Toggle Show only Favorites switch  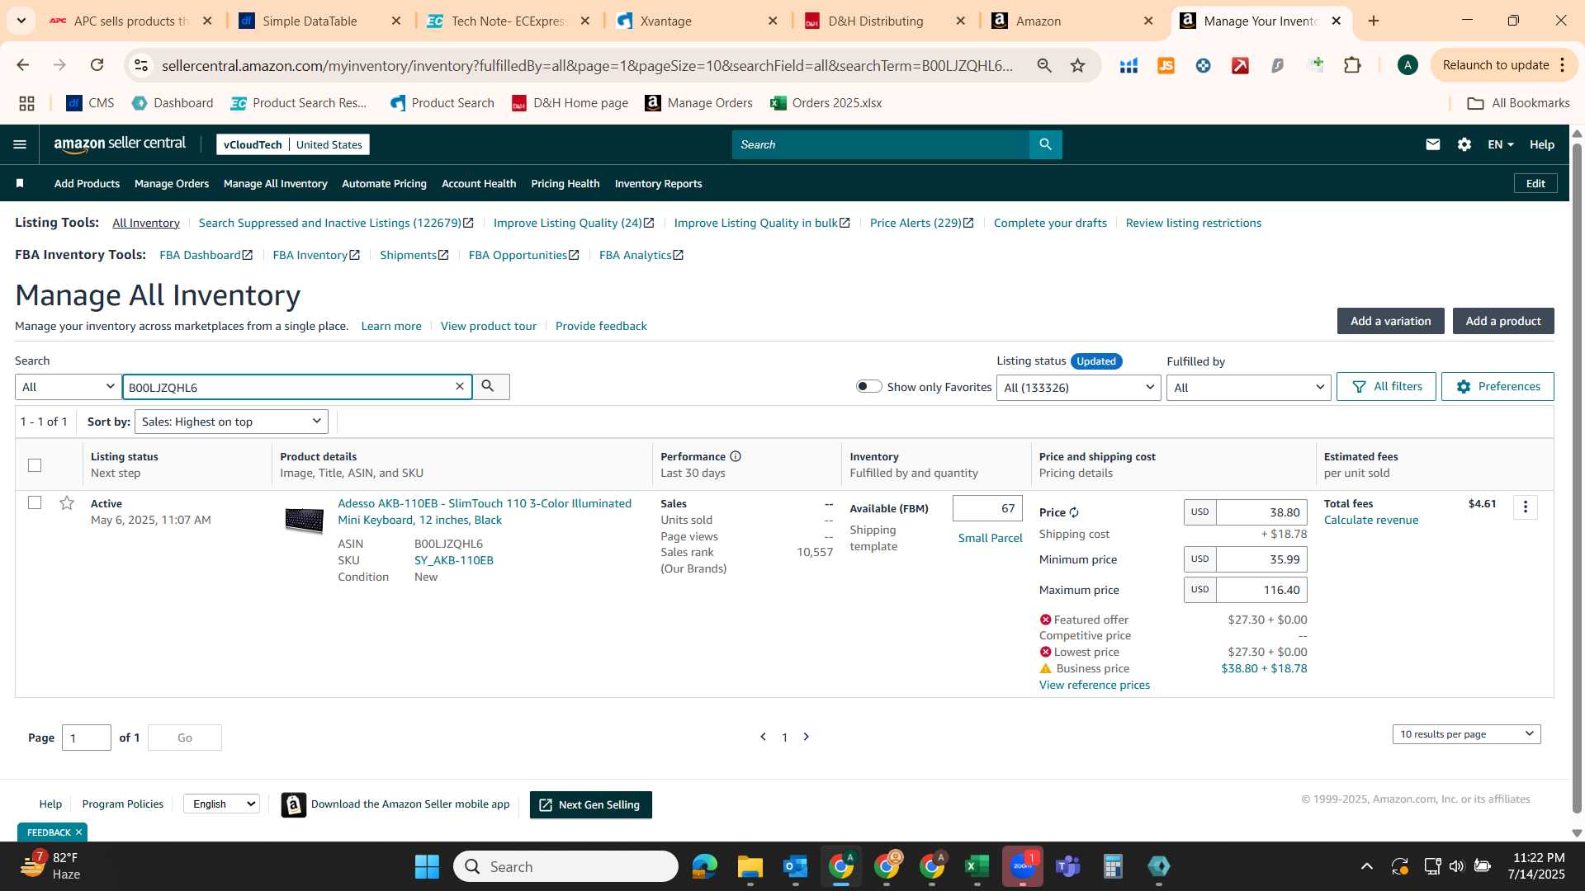(868, 386)
